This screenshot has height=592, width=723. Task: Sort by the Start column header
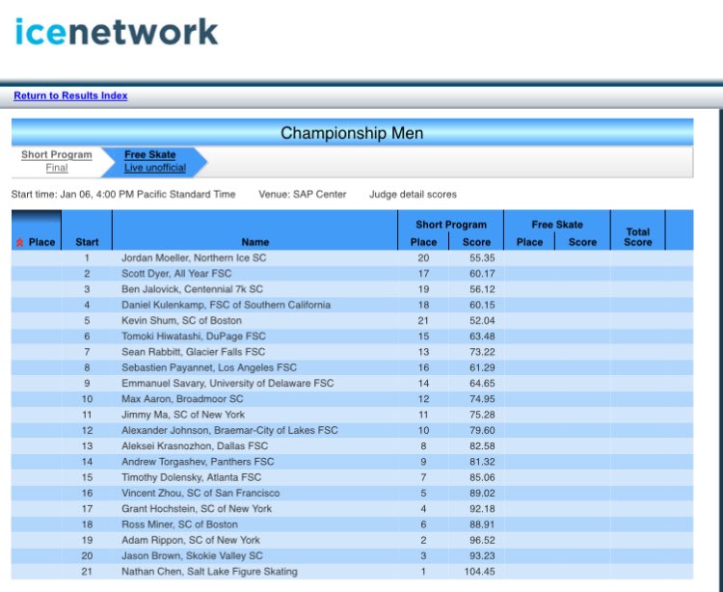tap(87, 242)
